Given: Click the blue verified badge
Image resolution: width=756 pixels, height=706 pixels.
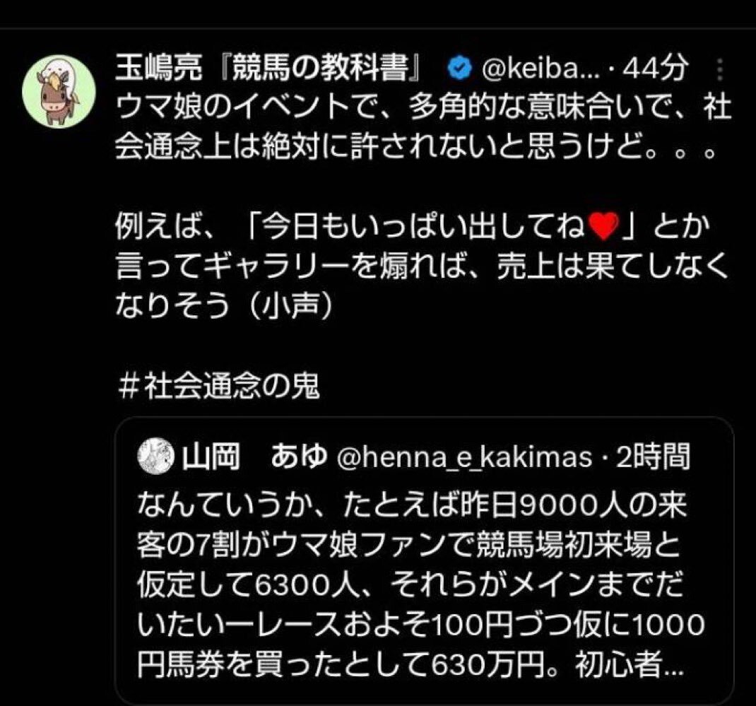Looking at the screenshot, I should tap(459, 68).
